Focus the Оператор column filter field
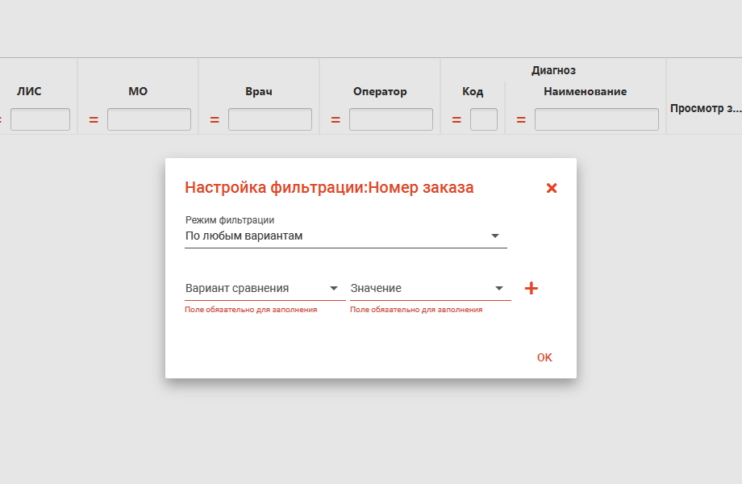Image resolution: width=742 pixels, height=484 pixels. click(391, 119)
